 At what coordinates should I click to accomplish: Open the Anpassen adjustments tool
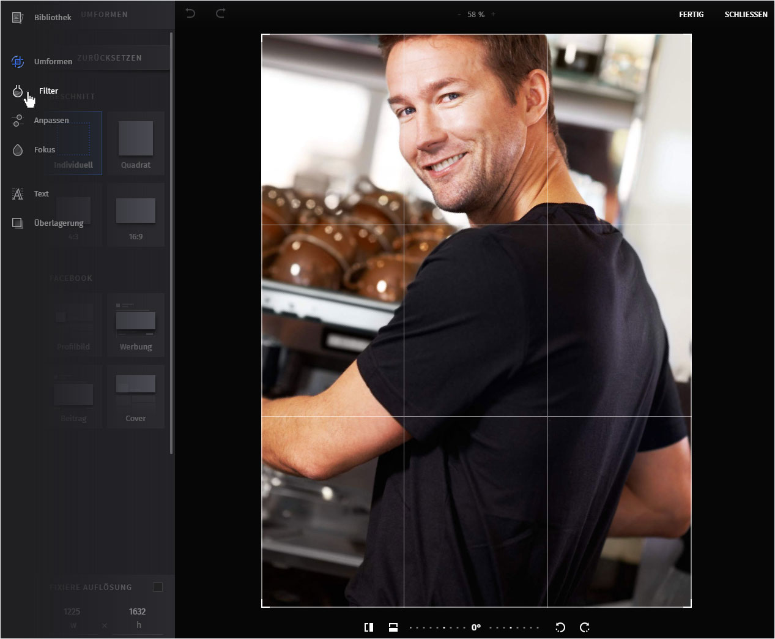[x=40, y=120]
